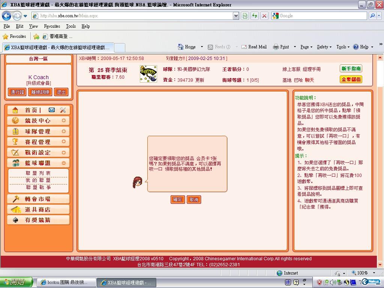The image size is (384, 288).
Task: Click the address bar URL field
Action: pyautogui.click(x=132, y=16)
